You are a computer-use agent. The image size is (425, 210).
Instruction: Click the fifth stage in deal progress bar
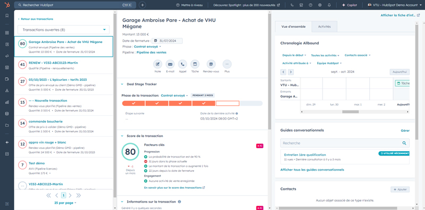pyautogui.click(x=227, y=103)
